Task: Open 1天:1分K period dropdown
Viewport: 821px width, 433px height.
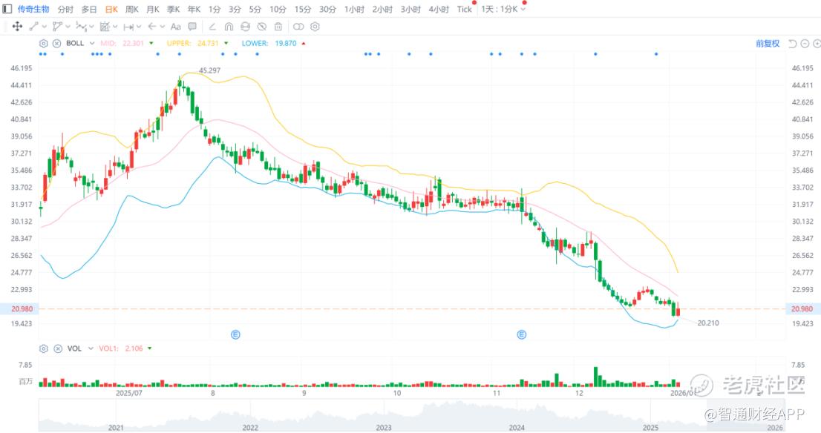Action: click(x=503, y=10)
